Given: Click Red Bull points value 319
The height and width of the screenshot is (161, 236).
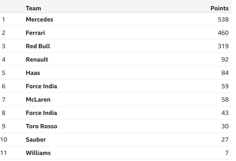Looking at the screenshot, I should tap(223, 46).
